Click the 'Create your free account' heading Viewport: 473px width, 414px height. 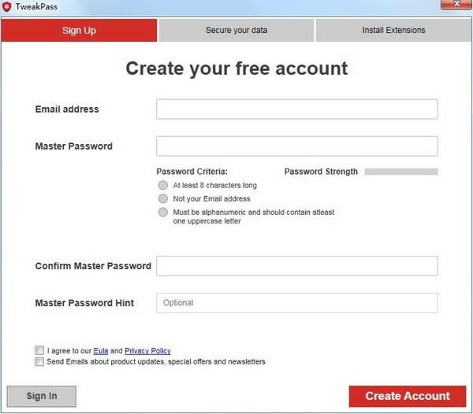pyautogui.click(x=236, y=68)
